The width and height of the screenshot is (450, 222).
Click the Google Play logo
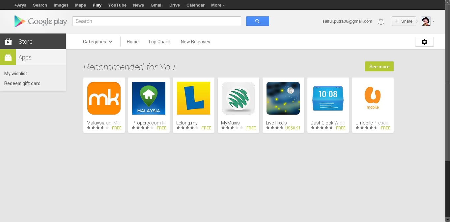click(40, 21)
